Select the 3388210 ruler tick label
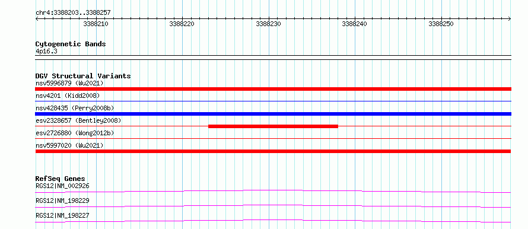Viewport: 528px width, 229px height. pos(96,24)
